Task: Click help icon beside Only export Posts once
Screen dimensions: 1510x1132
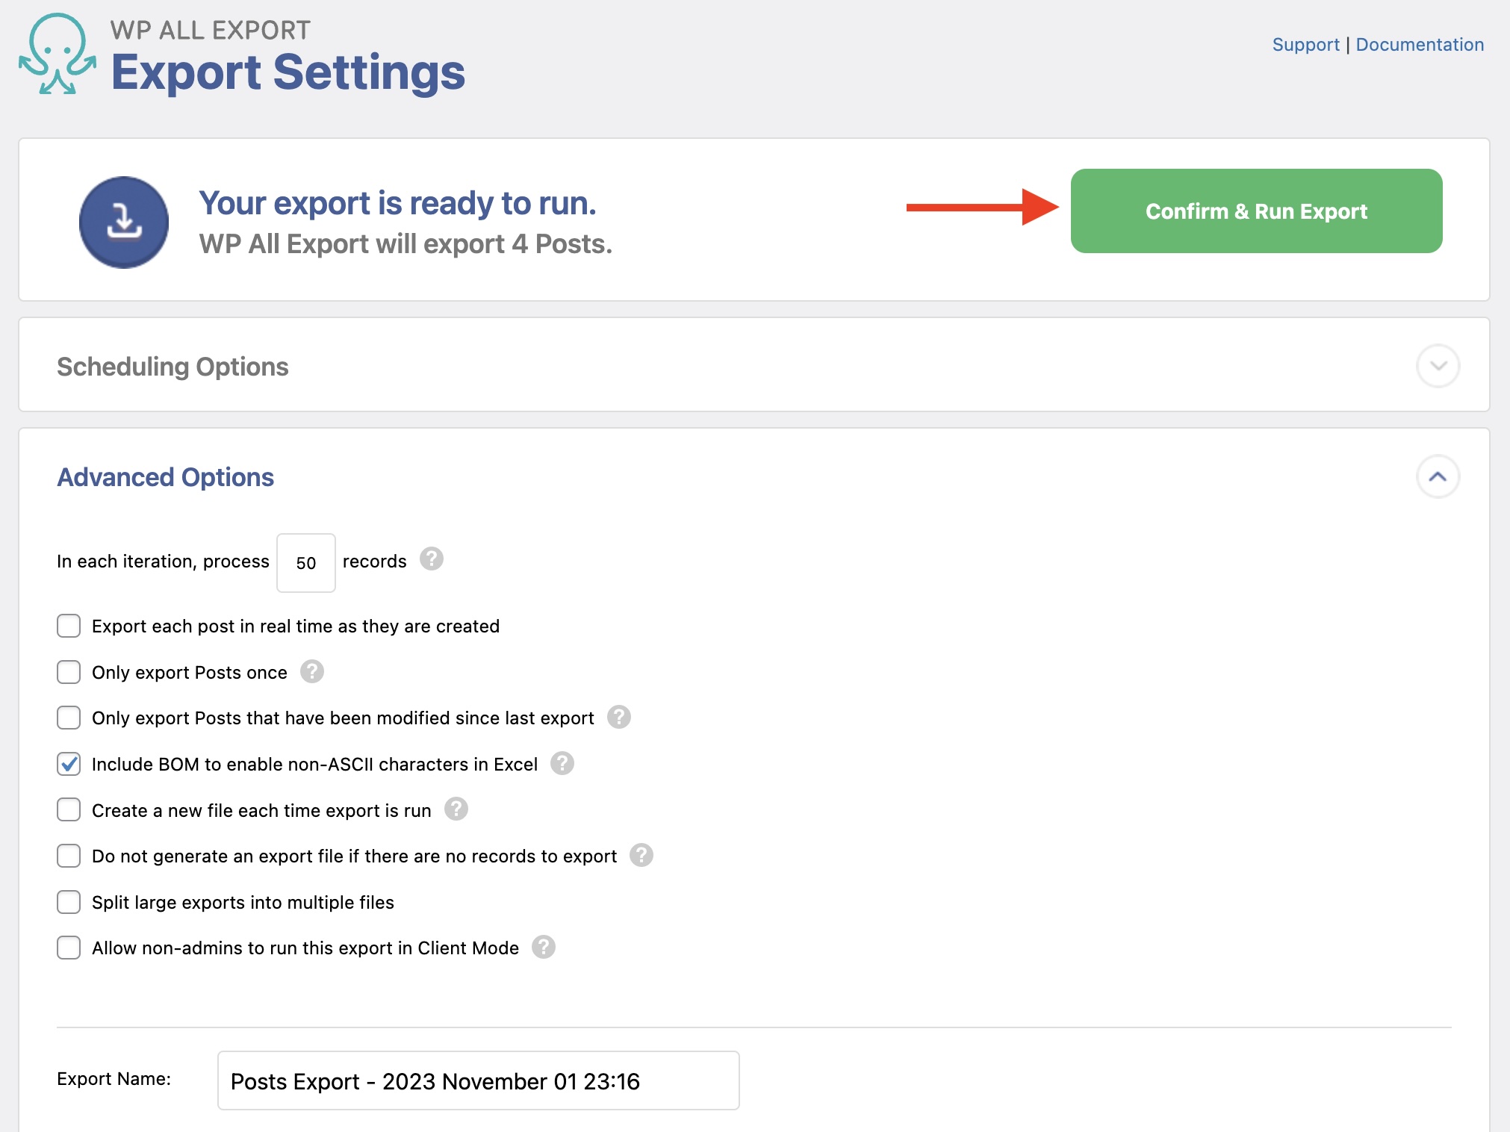Action: [313, 671]
